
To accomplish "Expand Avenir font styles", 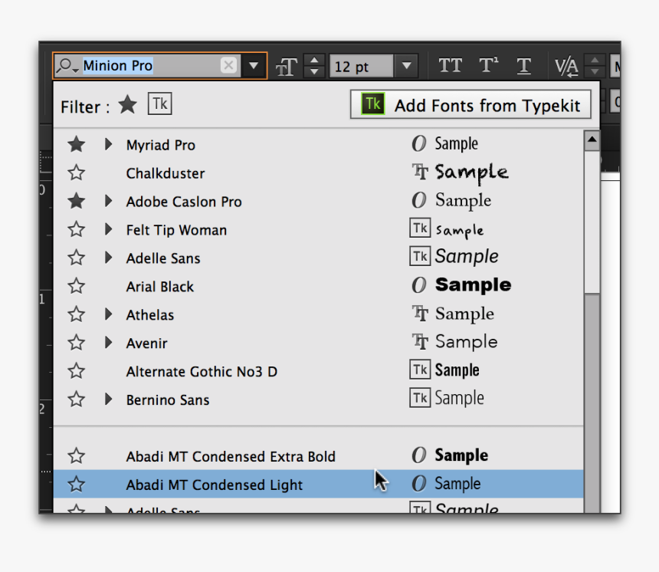I will tap(109, 343).
